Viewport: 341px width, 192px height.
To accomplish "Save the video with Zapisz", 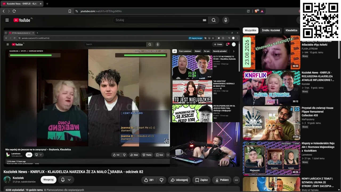I will [x=201, y=180].
